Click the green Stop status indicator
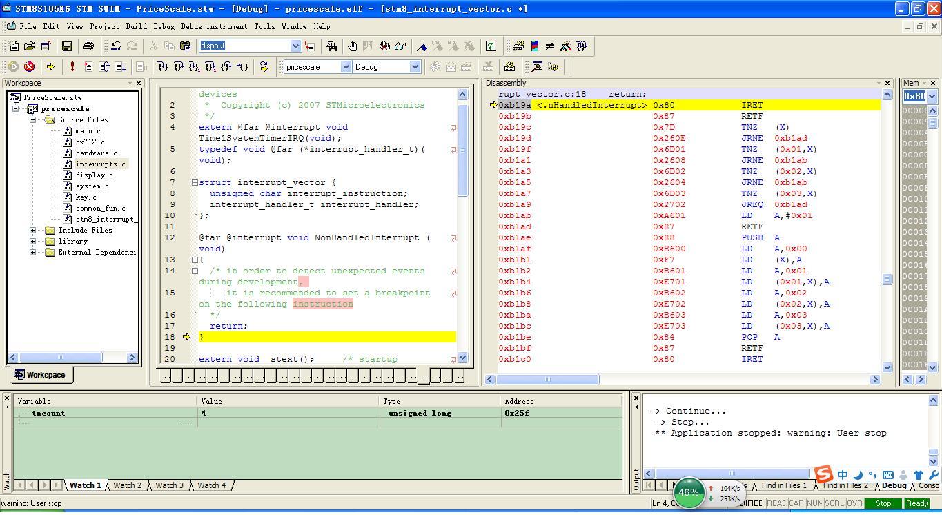 click(x=883, y=503)
